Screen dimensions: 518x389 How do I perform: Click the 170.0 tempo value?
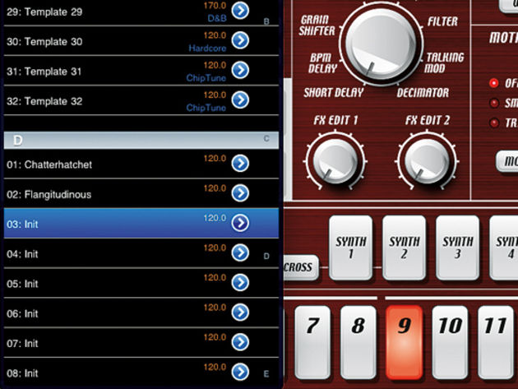215,6
